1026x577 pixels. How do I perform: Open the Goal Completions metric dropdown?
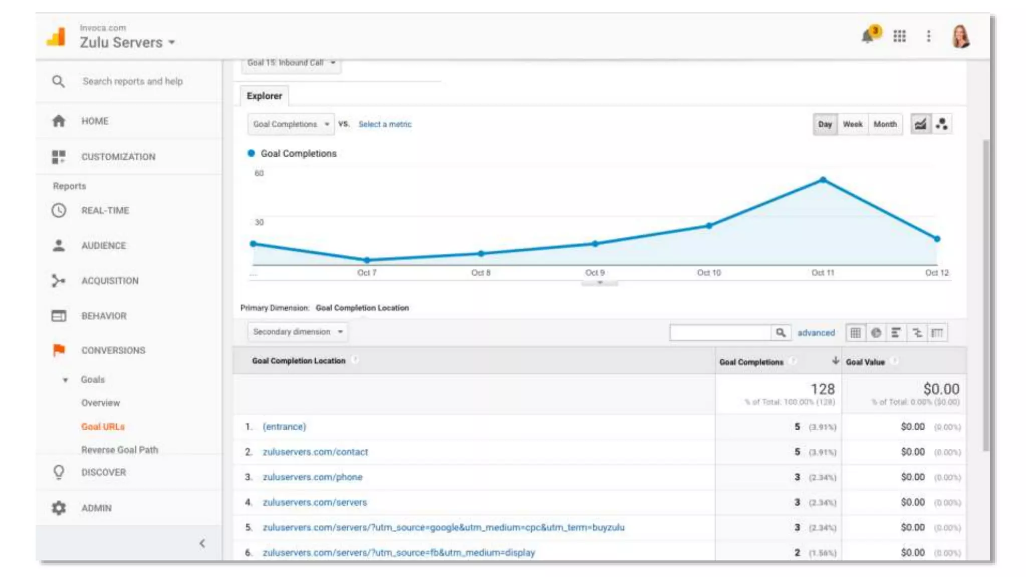point(291,124)
